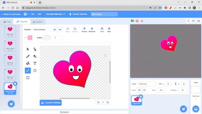Image resolution: width=202 pixels, height=114 pixels.
Task: Click the Group icon
Action: pos(68,29)
